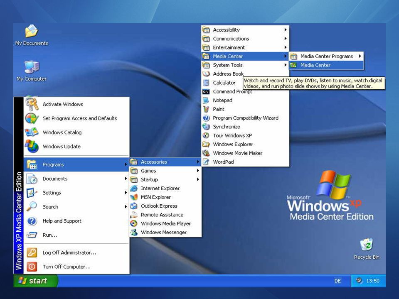Click the Command Prompt icon
The height and width of the screenshot is (299, 399).
coord(206,91)
